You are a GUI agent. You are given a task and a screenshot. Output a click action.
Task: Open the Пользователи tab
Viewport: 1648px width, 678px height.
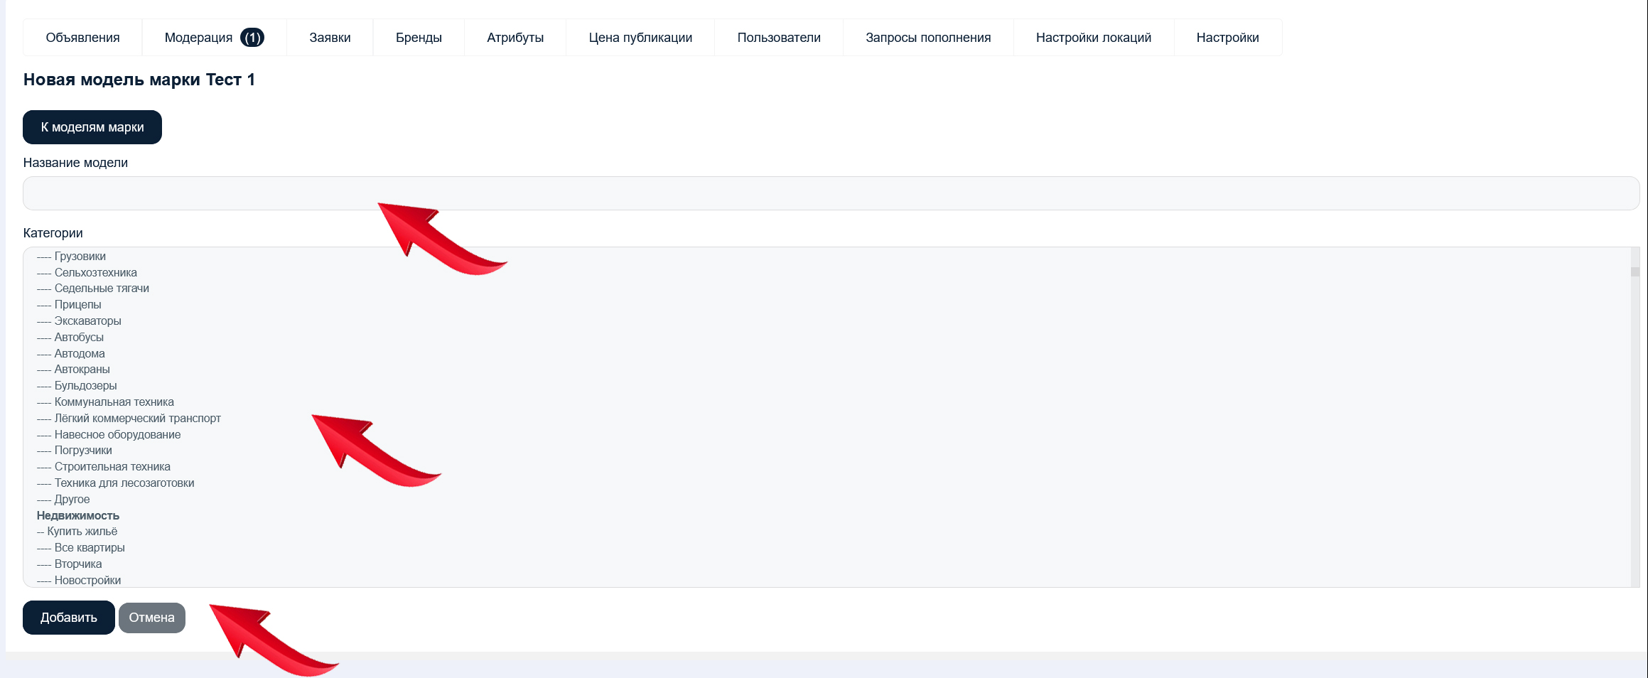pyautogui.click(x=779, y=38)
